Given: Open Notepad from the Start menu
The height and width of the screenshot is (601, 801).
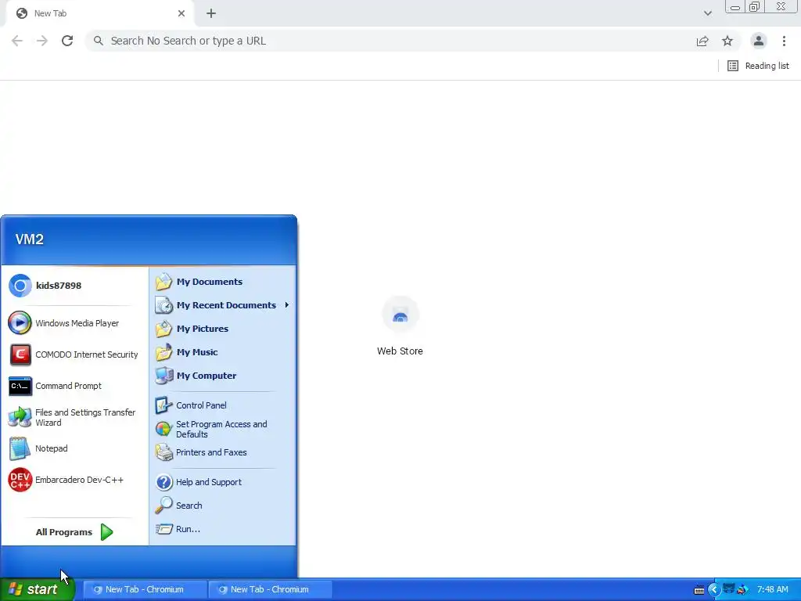Looking at the screenshot, I should pyautogui.click(x=74, y=448).
